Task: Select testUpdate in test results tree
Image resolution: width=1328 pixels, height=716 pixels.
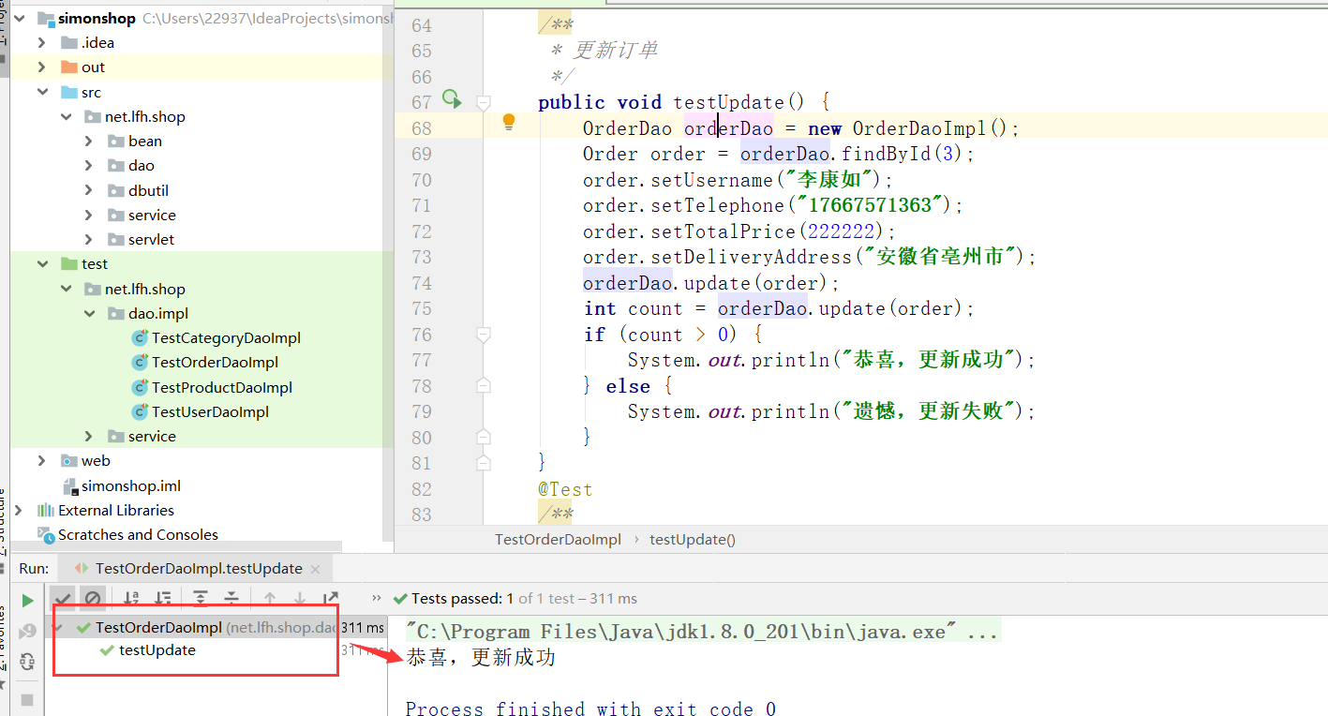Action: [157, 649]
